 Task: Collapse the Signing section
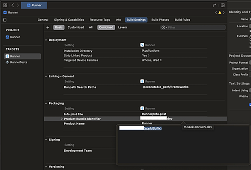[x=46, y=140]
